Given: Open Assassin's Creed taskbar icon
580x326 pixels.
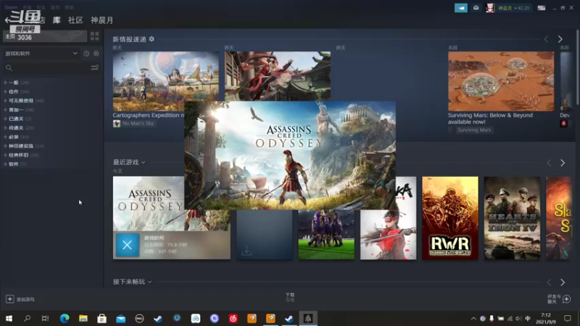Looking at the screenshot, I should pyautogui.click(x=308, y=318).
